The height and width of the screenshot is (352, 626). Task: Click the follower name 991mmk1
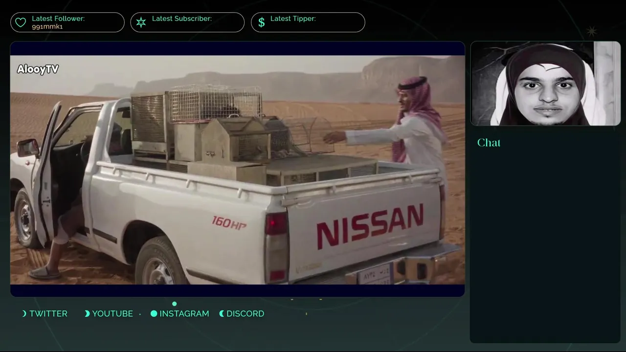coord(47,26)
